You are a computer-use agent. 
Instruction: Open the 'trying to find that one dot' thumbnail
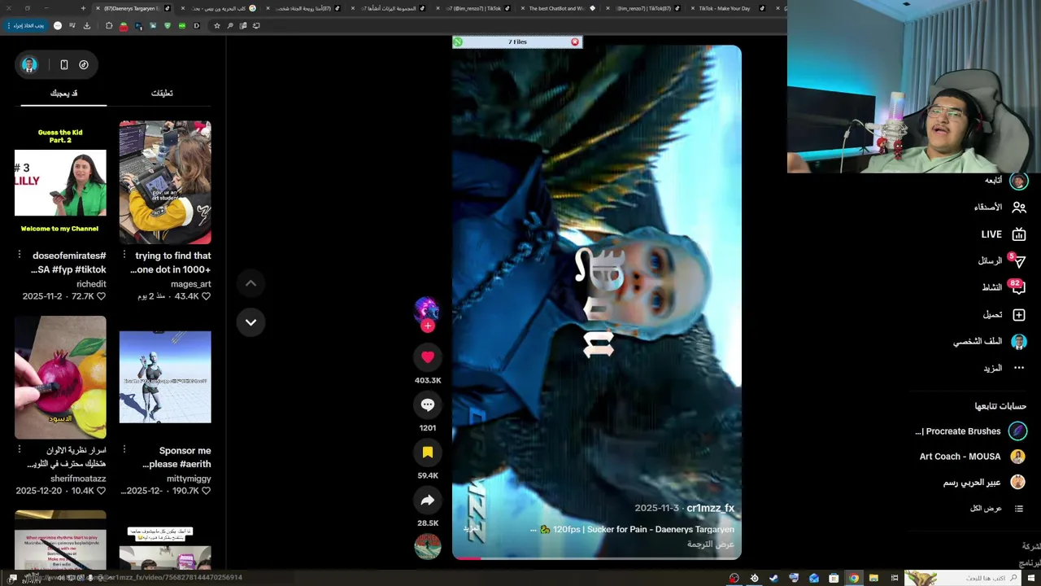[165, 182]
